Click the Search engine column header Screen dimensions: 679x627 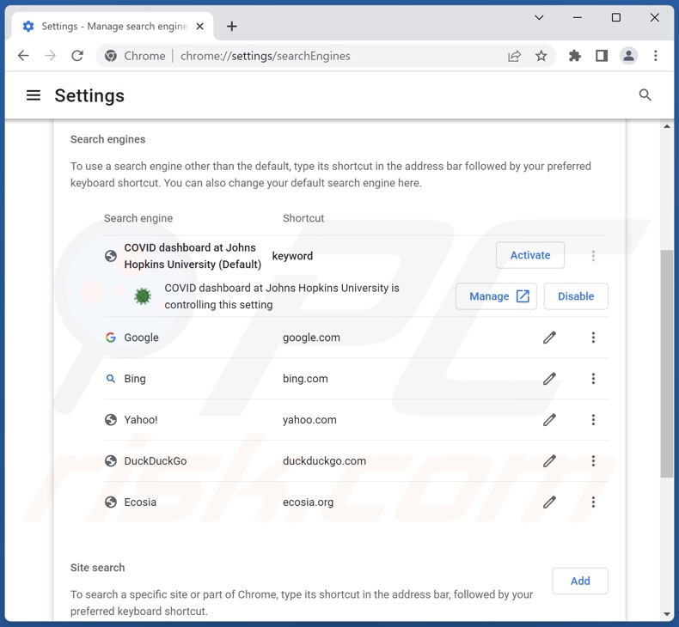[138, 218]
